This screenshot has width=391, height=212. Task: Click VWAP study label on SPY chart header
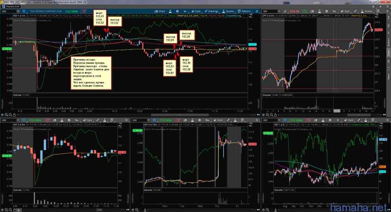(x=360, y=16)
